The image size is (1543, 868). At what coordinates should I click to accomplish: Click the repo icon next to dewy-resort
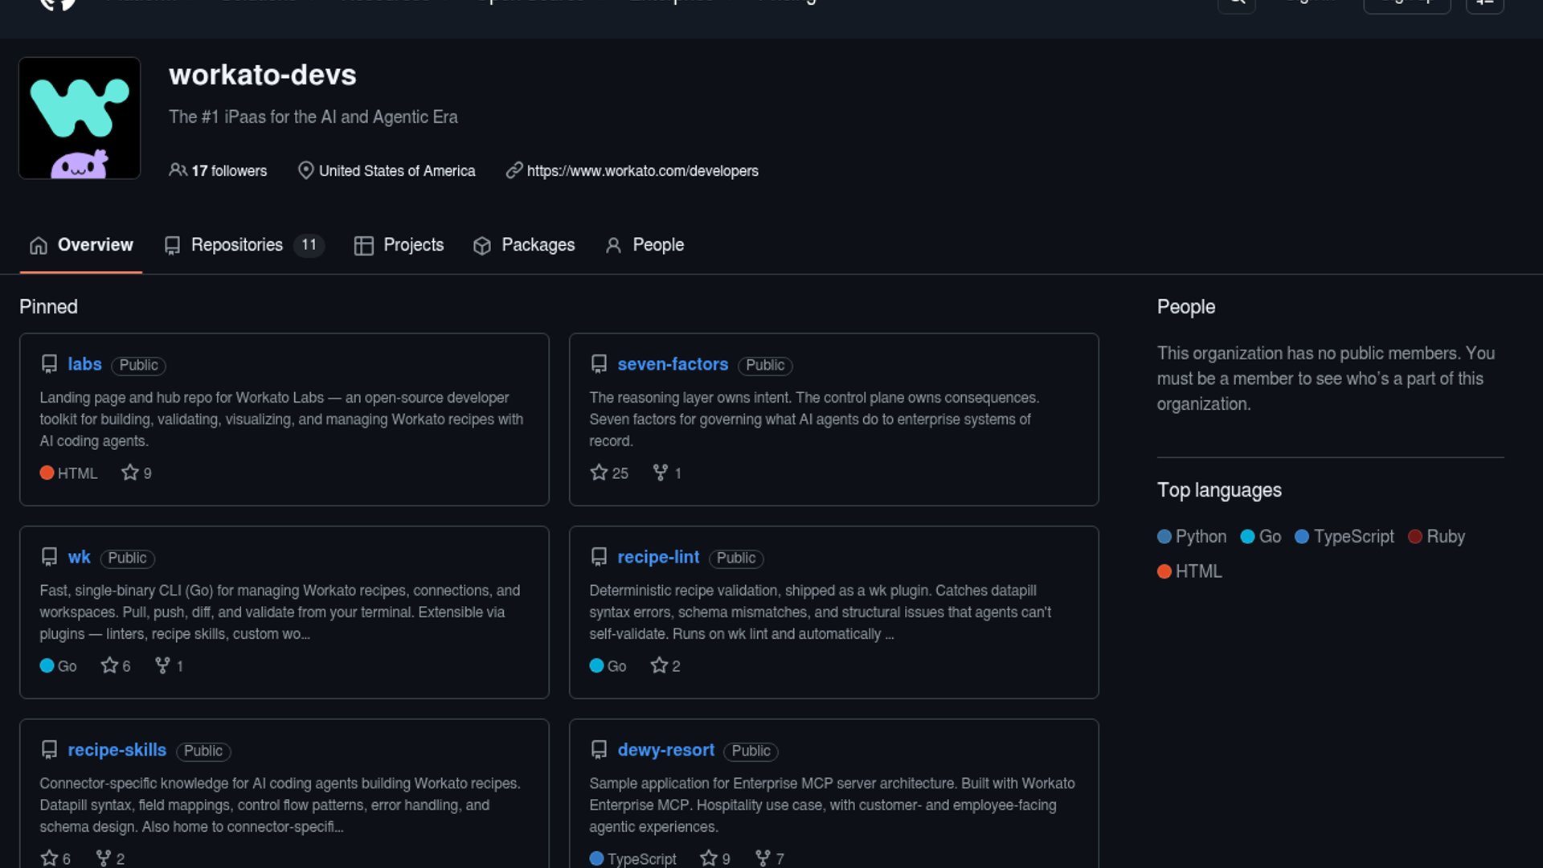click(599, 750)
